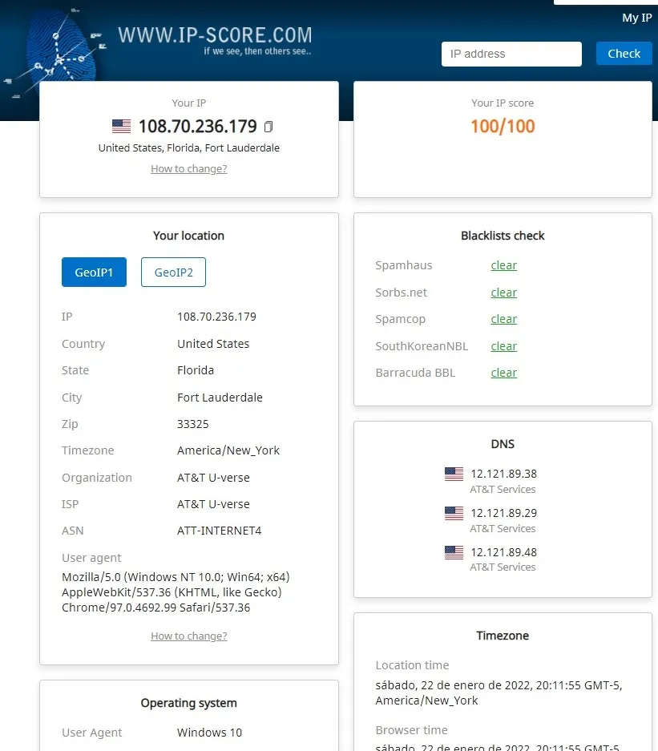
Task: Click DNS address 12.121.89.38
Action: [x=504, y=474]
